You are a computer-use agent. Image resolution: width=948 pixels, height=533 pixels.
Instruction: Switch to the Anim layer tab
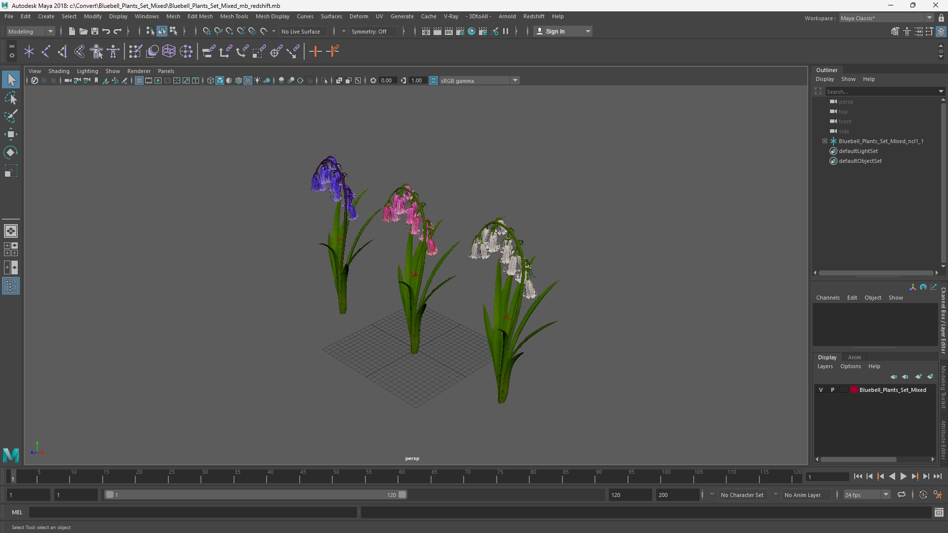coord(855,357)
